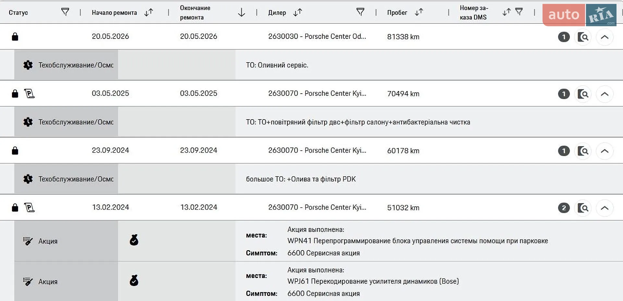Click the Номер заказа DMS header
This screenshot has width=623, height=301.
click(474, 13)
